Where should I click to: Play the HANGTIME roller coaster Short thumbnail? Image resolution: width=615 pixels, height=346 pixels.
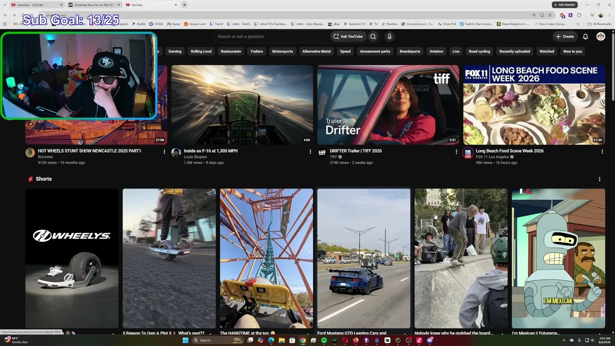266,258
